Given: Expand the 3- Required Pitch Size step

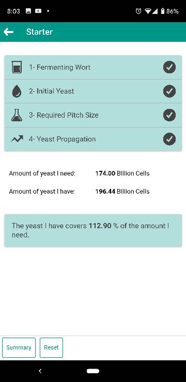Looking at the screenshot, I should (x=93, y=115).
